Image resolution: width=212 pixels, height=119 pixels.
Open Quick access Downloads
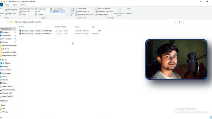coord(6,35)
